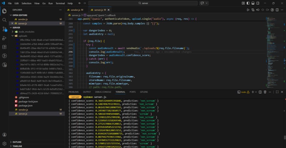Viewport: 286px width, 148px height.
Task: Switch to Debug Console tab
Action: (103, 92)
